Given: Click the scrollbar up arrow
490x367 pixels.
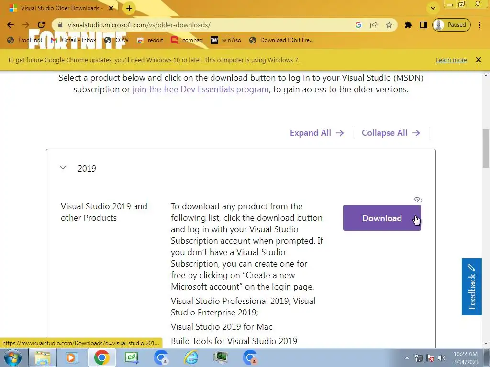Looking at the screenshot, I should tap(486, 76).
